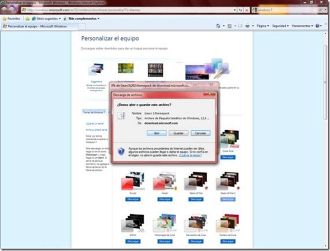Click the Read mail icon in command bar

pos(240,26)
